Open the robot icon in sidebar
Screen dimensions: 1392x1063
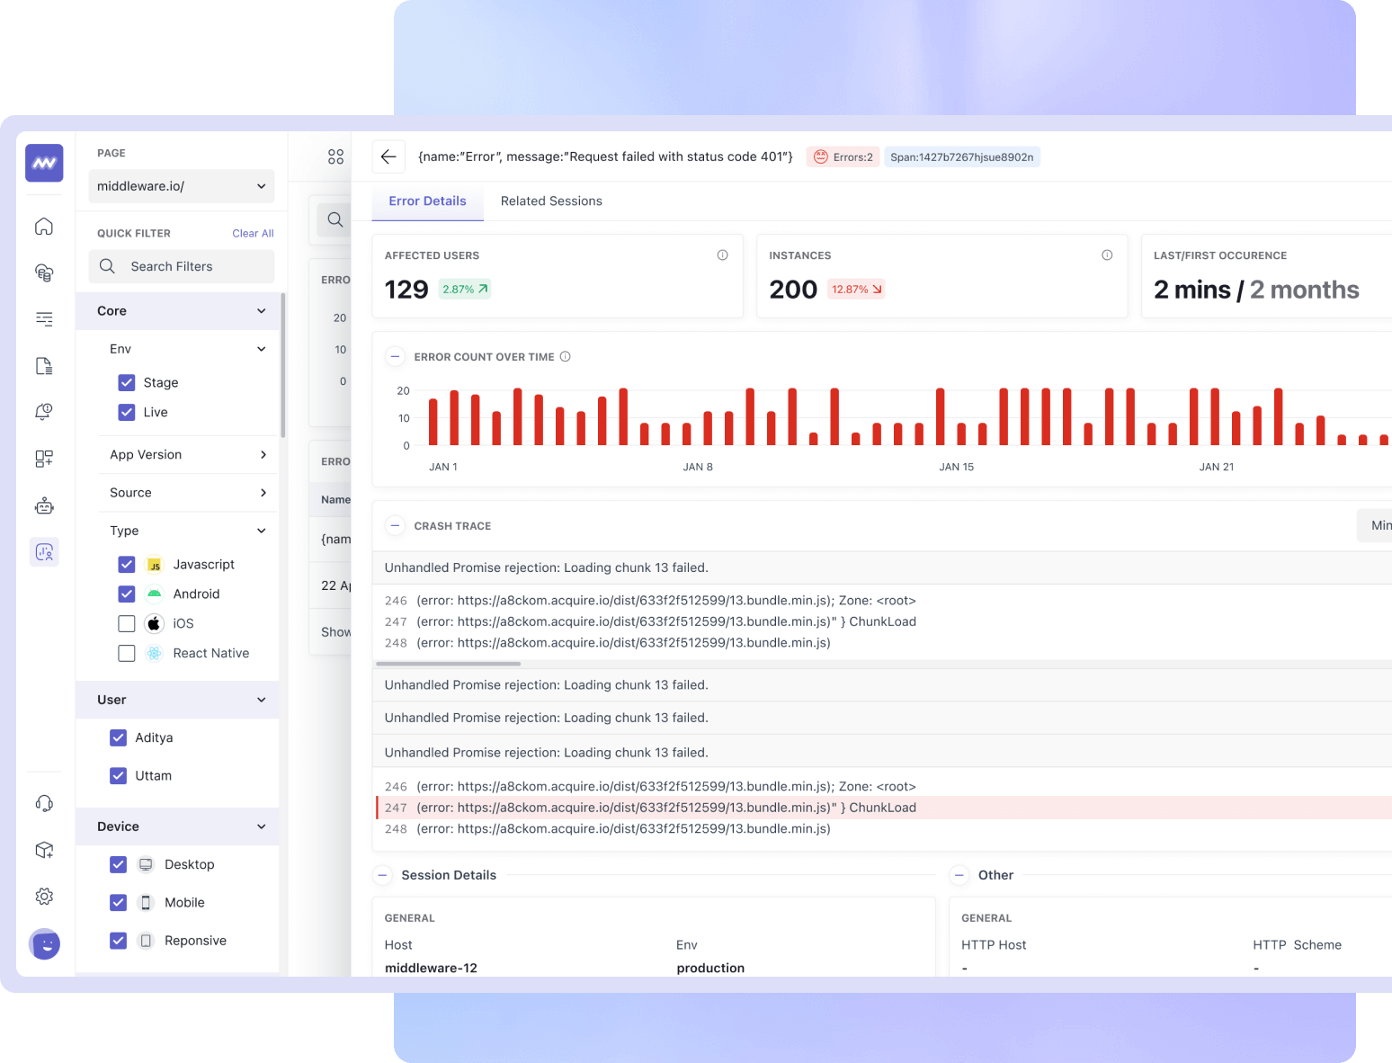click(44, 506)
